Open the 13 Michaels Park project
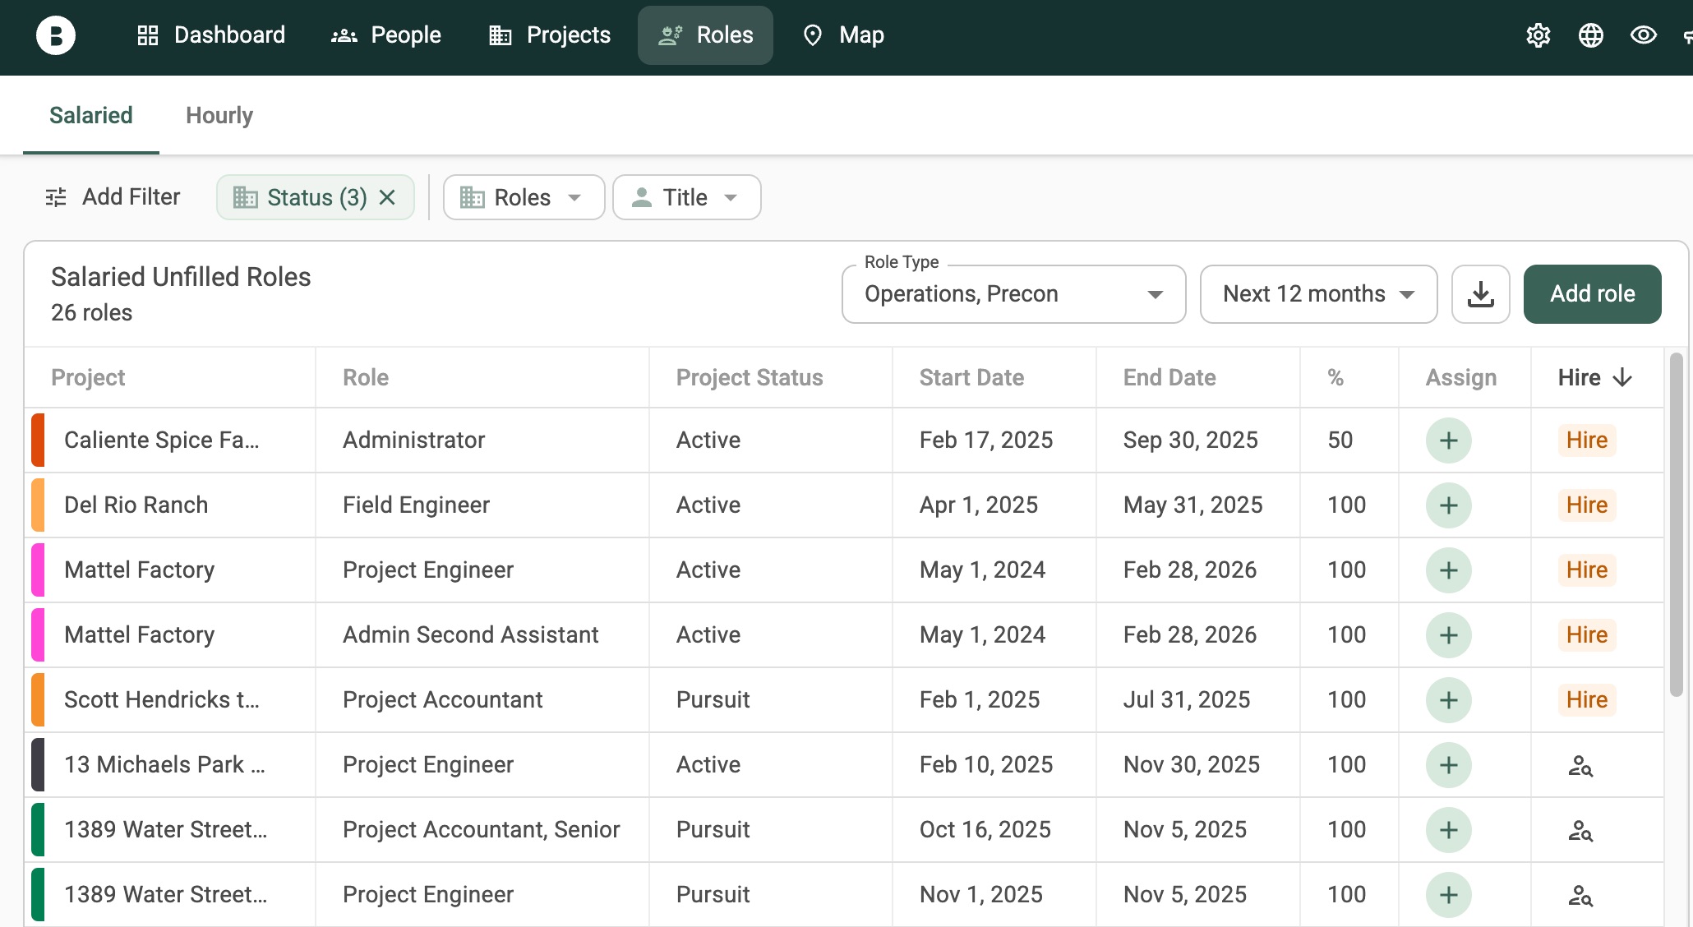 point(164,765)
